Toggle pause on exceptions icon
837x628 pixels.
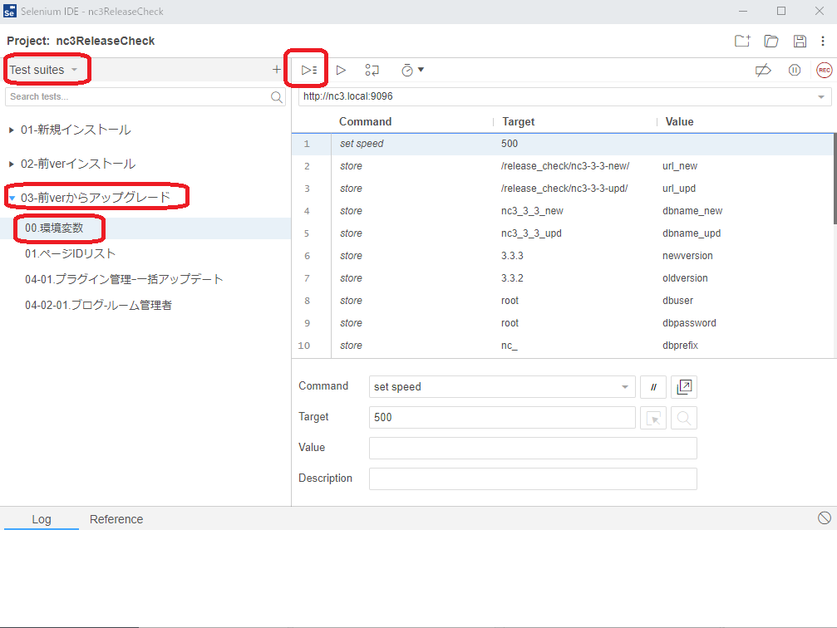coord(795,70)
